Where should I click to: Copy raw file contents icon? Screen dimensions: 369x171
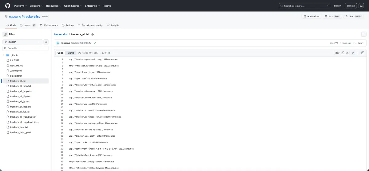click(x=343, y=53)
